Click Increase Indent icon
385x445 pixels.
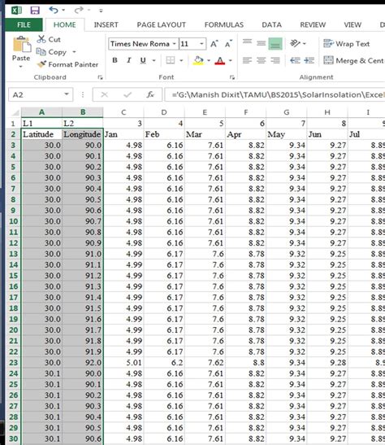[309, 60]
